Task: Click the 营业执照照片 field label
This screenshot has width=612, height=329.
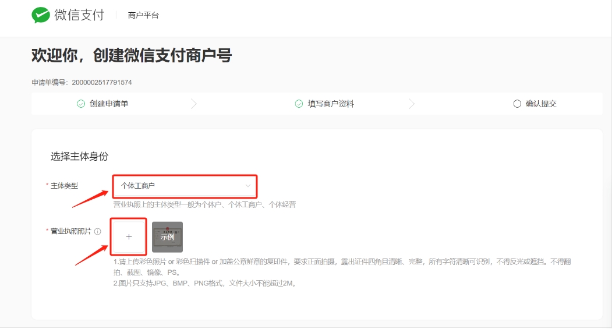Action: click(x=71, y=231)
